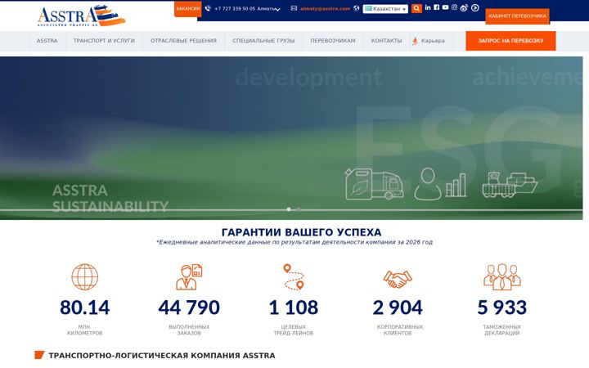Open the ПЕРЕВОЗЧИКАМ menu
Screen dimensions: 589x368
coord(333,41)
